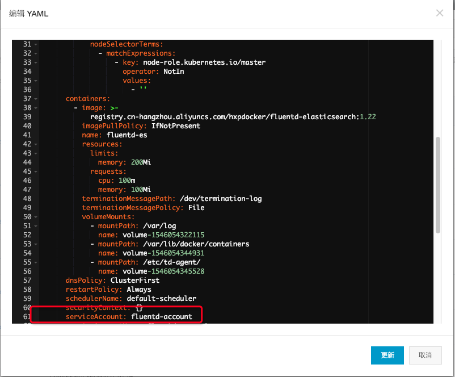Click '/dev/termination-log' path value

point(221,199)
